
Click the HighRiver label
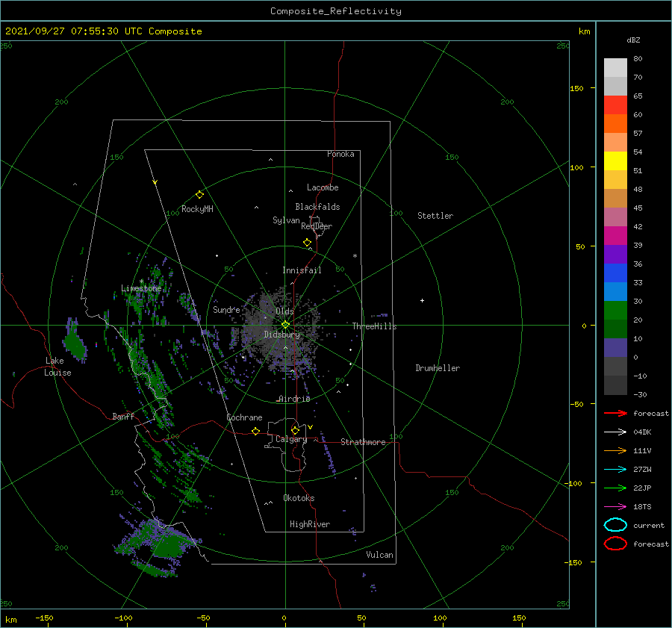(x=310, y=524)
